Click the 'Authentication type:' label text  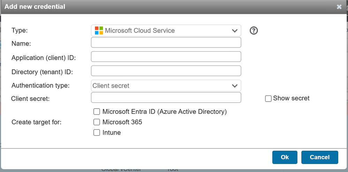click(x=40, y=85)
